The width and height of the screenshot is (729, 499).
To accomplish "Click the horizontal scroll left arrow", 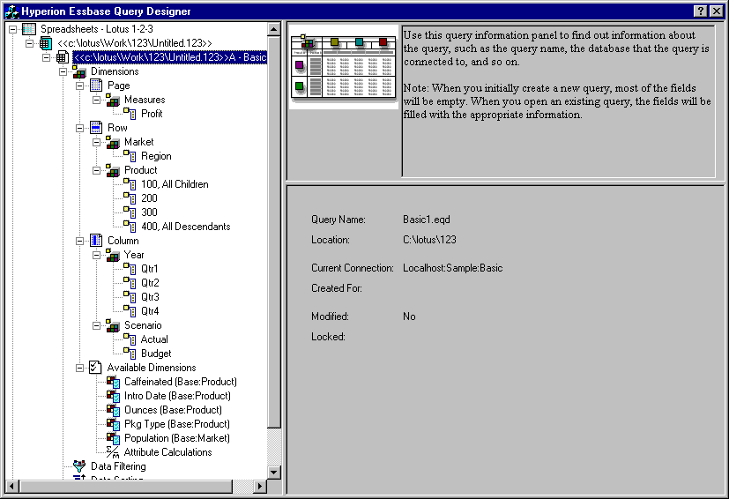I will pyautogui.click(x=11, y=487).
